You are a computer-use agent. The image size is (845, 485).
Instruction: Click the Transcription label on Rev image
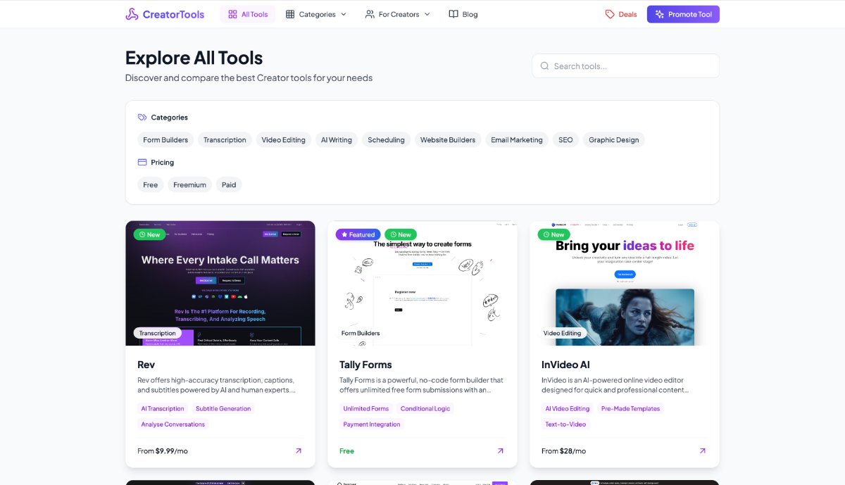click(x=158, y=333)
